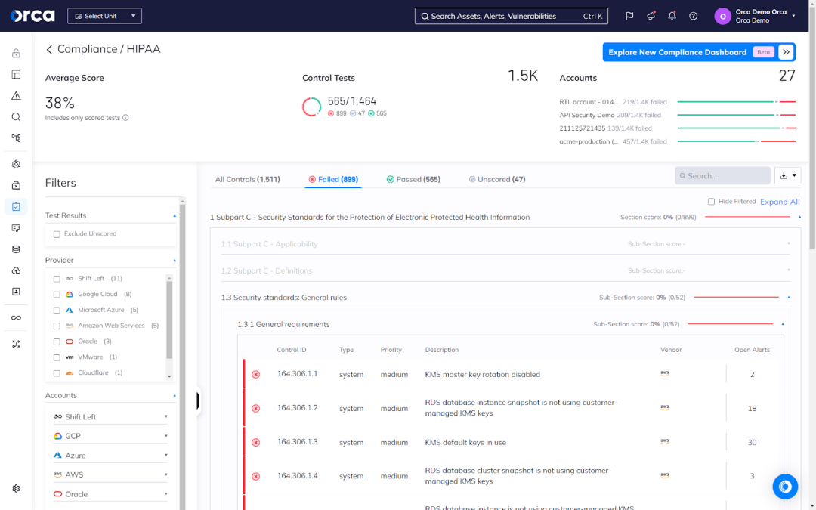
Task: Check the Oracle provider checkbox
Action: tap(57, 342)
